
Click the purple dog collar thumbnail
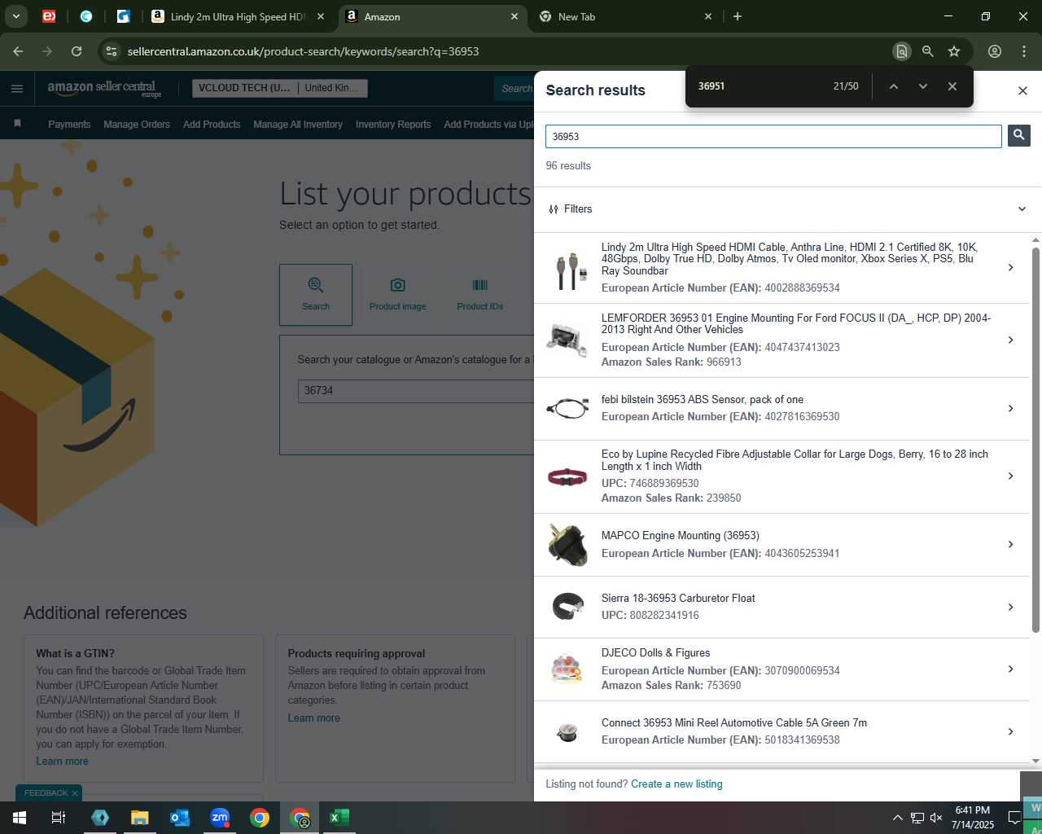coord(567,477)
